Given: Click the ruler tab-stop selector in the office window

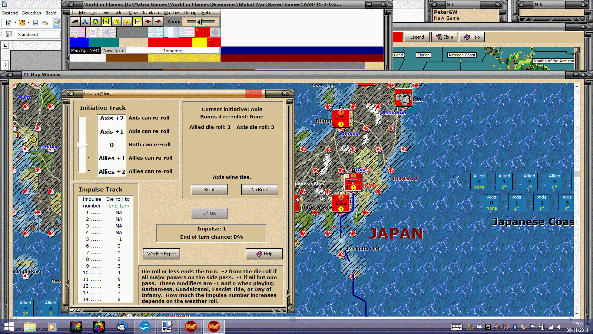Looking at the screenshot, I should tap(5, 46).
